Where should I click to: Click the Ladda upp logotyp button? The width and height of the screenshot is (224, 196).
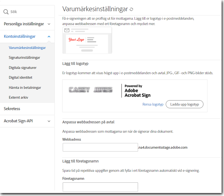point(185,104)
